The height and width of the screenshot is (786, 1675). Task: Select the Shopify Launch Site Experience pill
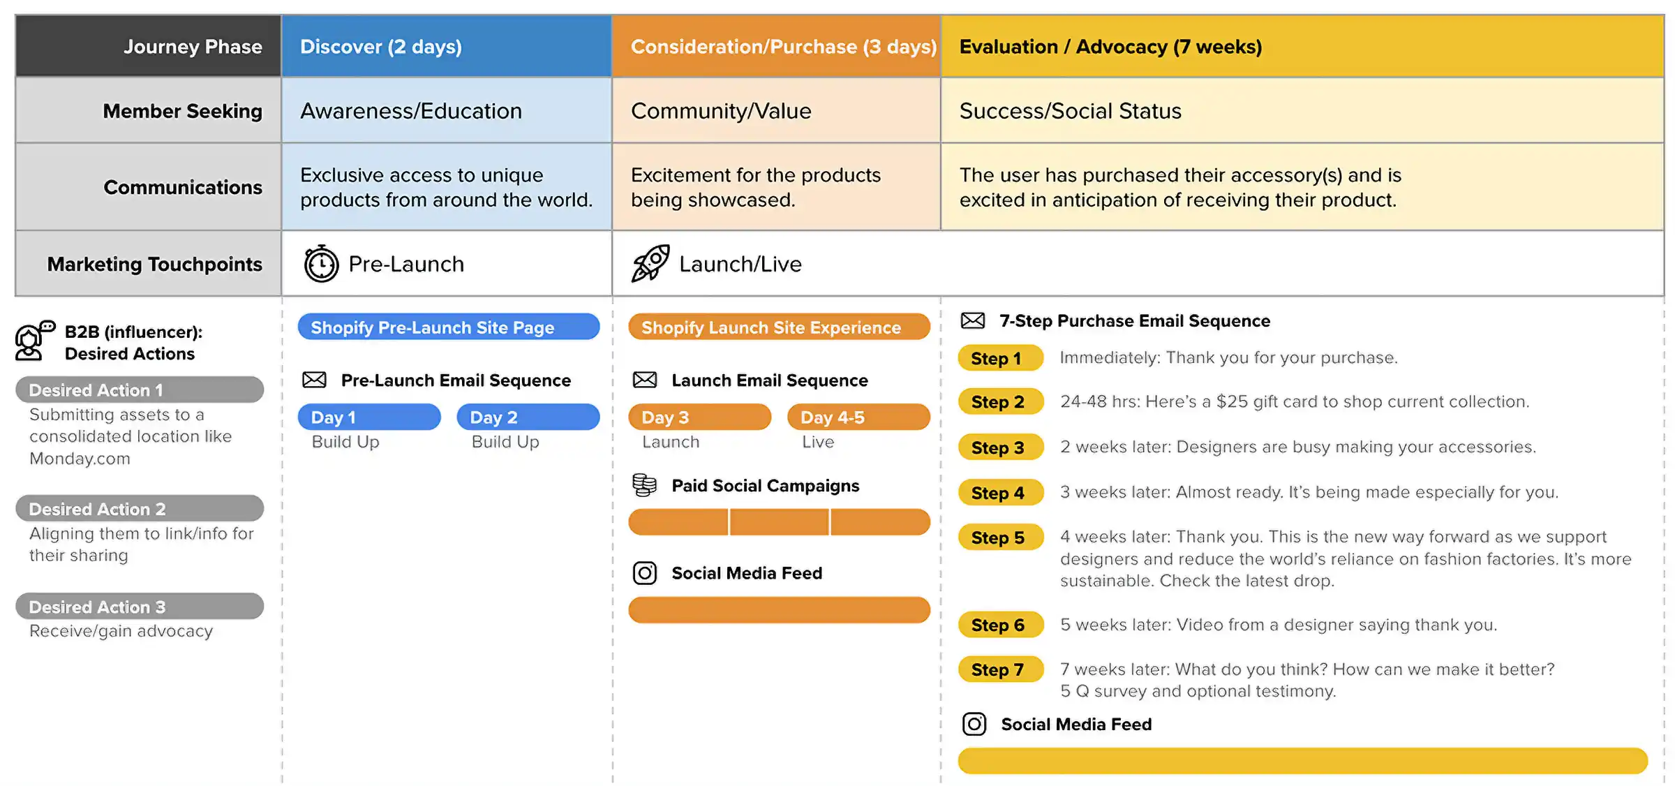tap(778, 327)
